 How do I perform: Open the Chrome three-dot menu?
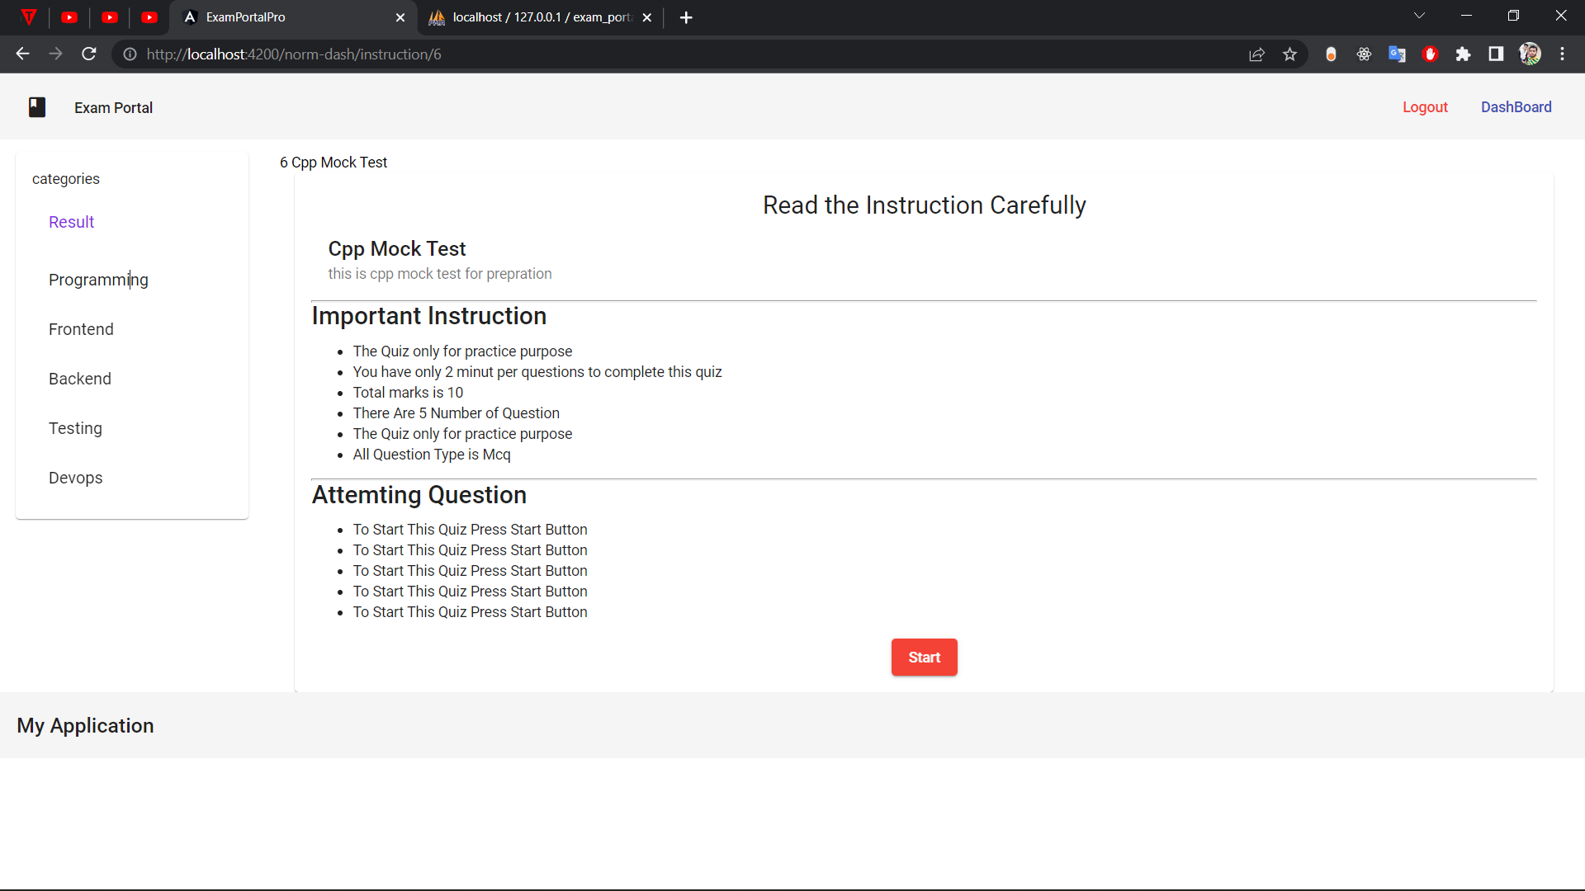coord(1562,54)
